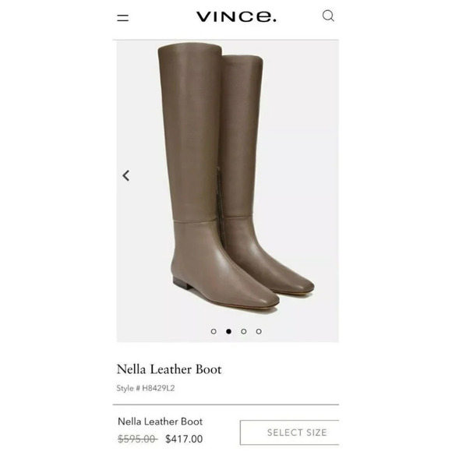Select the third carousel dot
This screenshot has height=452, width=452.
click(244, 331)
